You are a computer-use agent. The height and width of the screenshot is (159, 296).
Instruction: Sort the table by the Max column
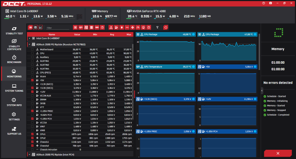pyautogui.click(x=129, y=34)
